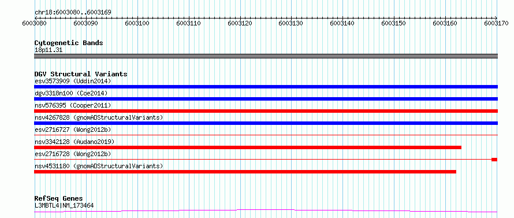Click the nsv4267828 gnomADStructuralVariants label
This screenshot has width=514, height=218.
click(99, 117)
